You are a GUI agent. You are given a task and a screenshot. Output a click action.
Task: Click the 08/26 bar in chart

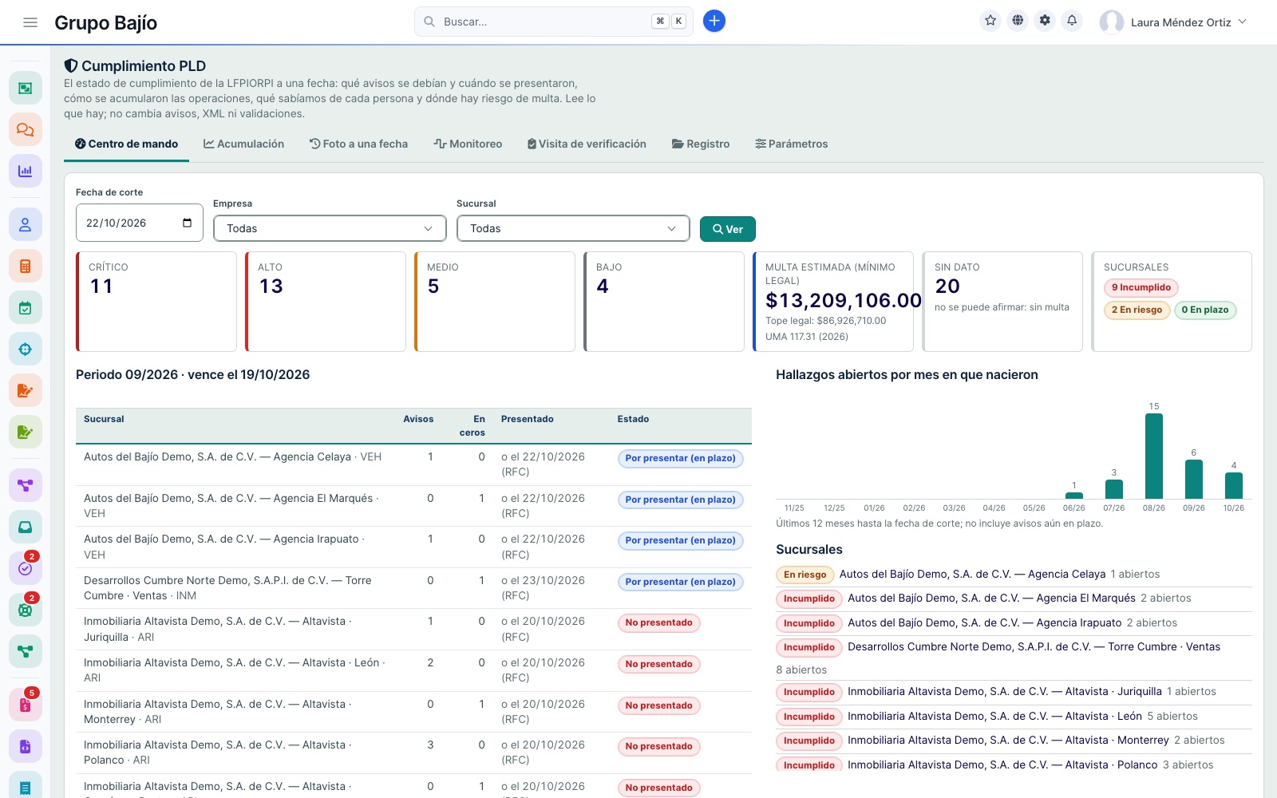(1154, 456)
